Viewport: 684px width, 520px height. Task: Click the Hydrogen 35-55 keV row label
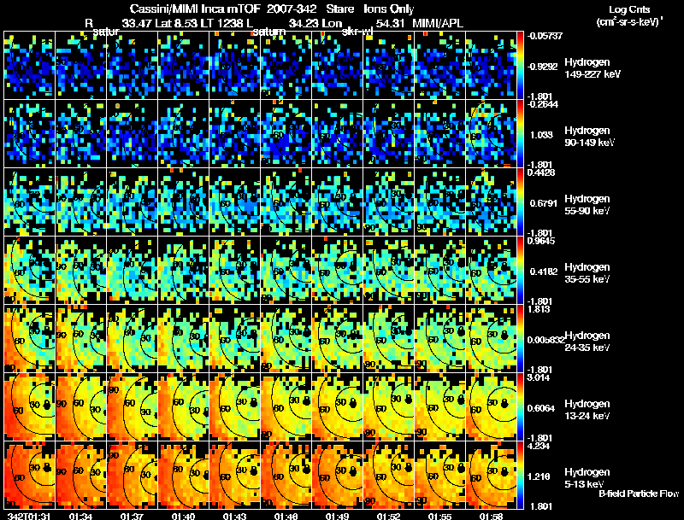587,273
